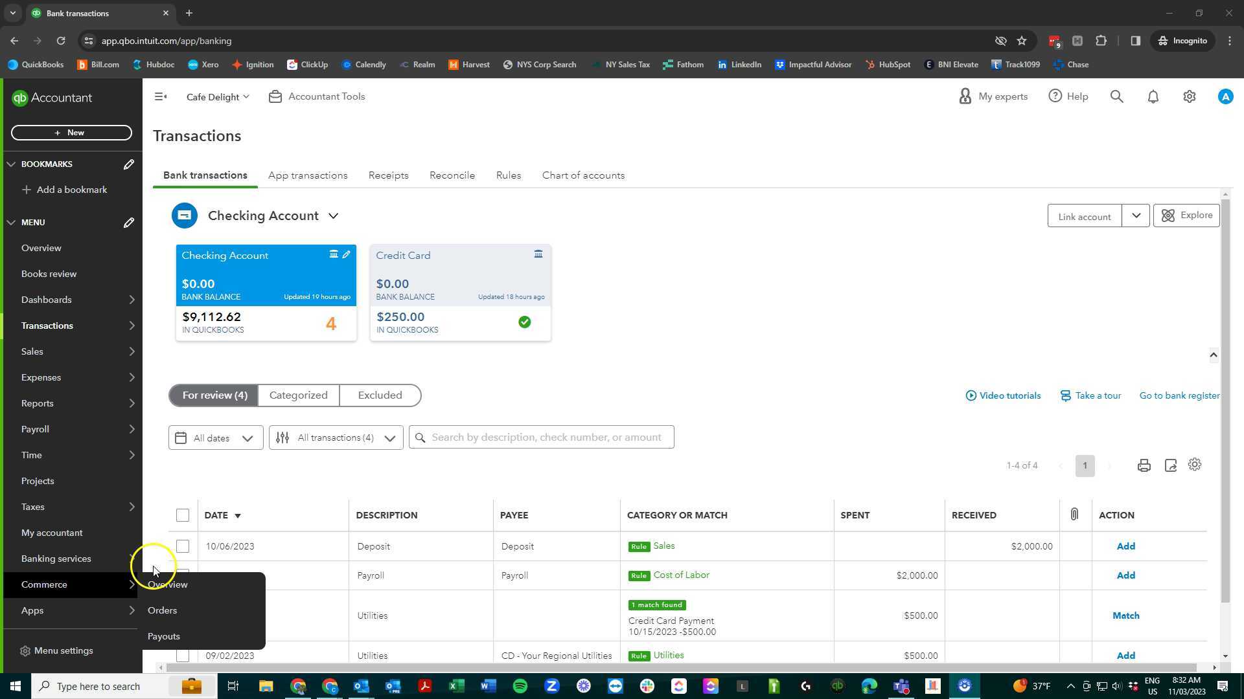Viewport: 1244px width, 699px height.
Task: Click the export icon next to print
Action: (x=1170, y=466)
